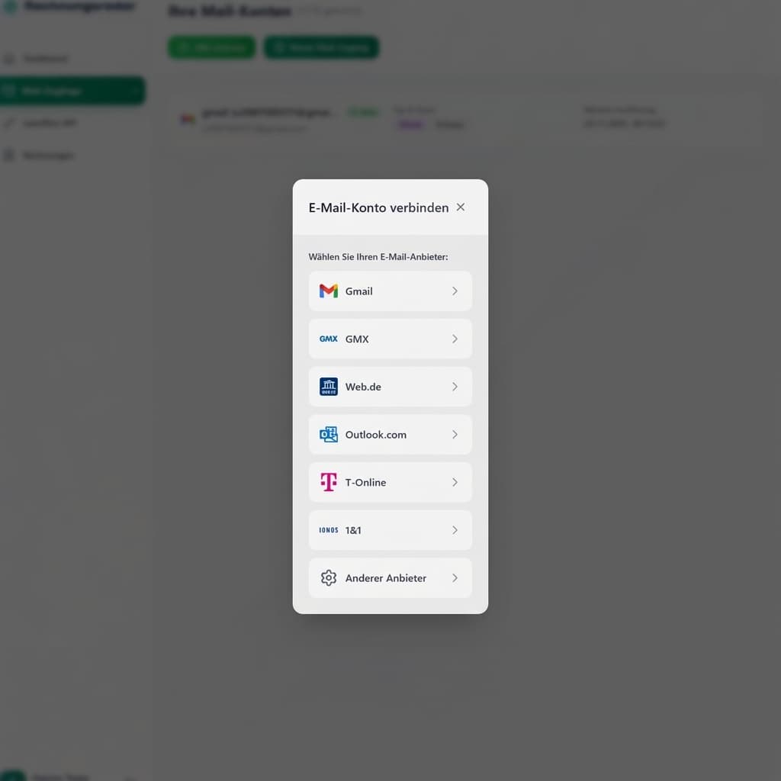Click the Outlook.com logo icon
Screen dimensions: 781x781
(328, 434)
